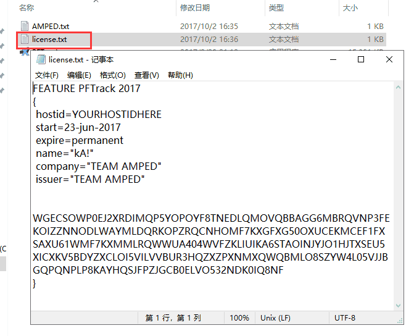
Task: Place cursor in line FEATURE PFTrack 2017
Action: tap(87, 88)
